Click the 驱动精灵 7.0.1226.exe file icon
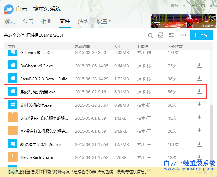 point(12,144)
